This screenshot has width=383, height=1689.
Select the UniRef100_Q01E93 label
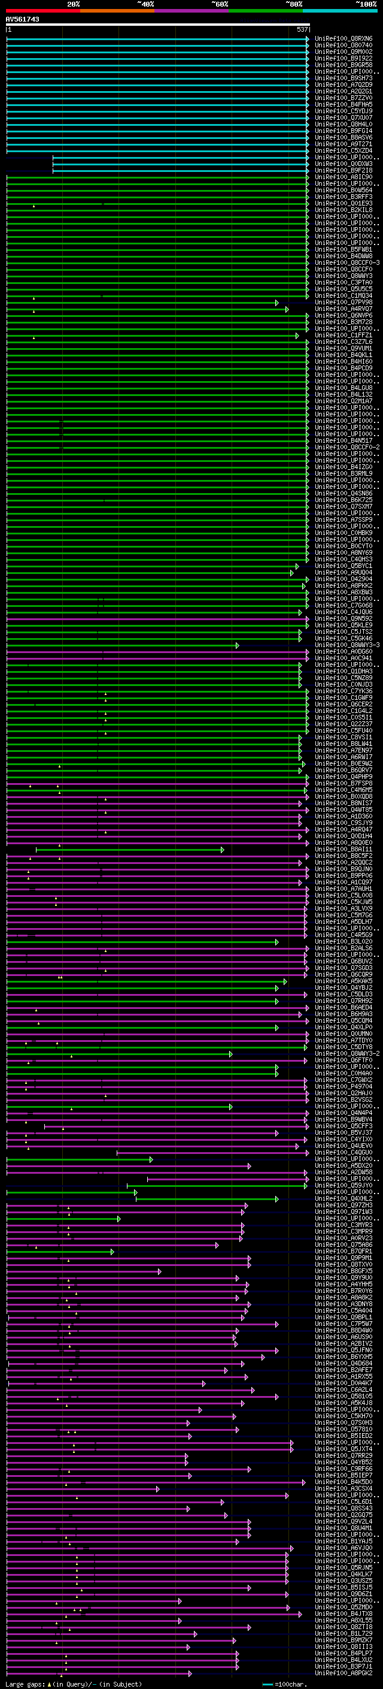(344, 203)
